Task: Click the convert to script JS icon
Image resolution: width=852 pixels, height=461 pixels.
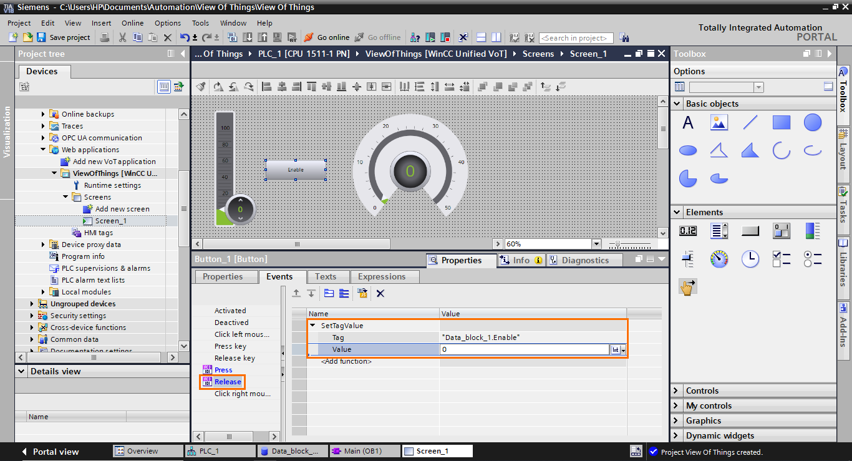Action: tap(362, 293)
